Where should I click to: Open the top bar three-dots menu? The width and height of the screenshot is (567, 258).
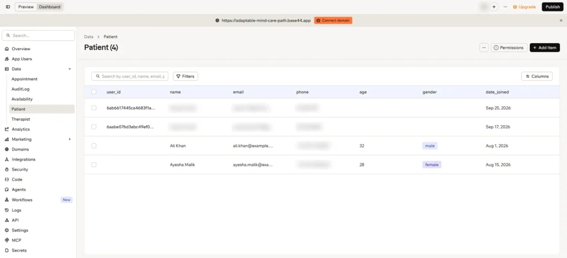point(505,7)
